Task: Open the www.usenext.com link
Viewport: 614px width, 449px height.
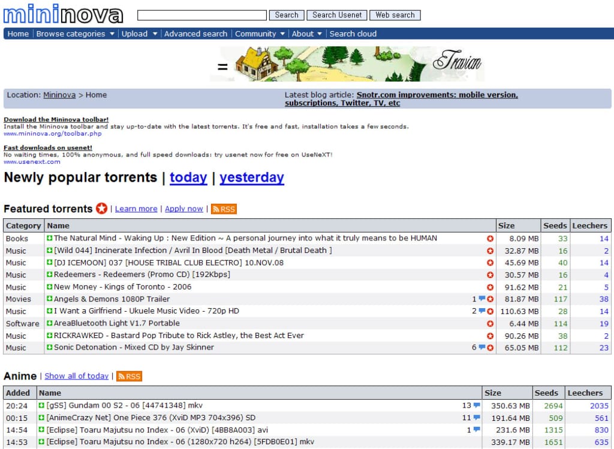Action: (x=32, y=162)
